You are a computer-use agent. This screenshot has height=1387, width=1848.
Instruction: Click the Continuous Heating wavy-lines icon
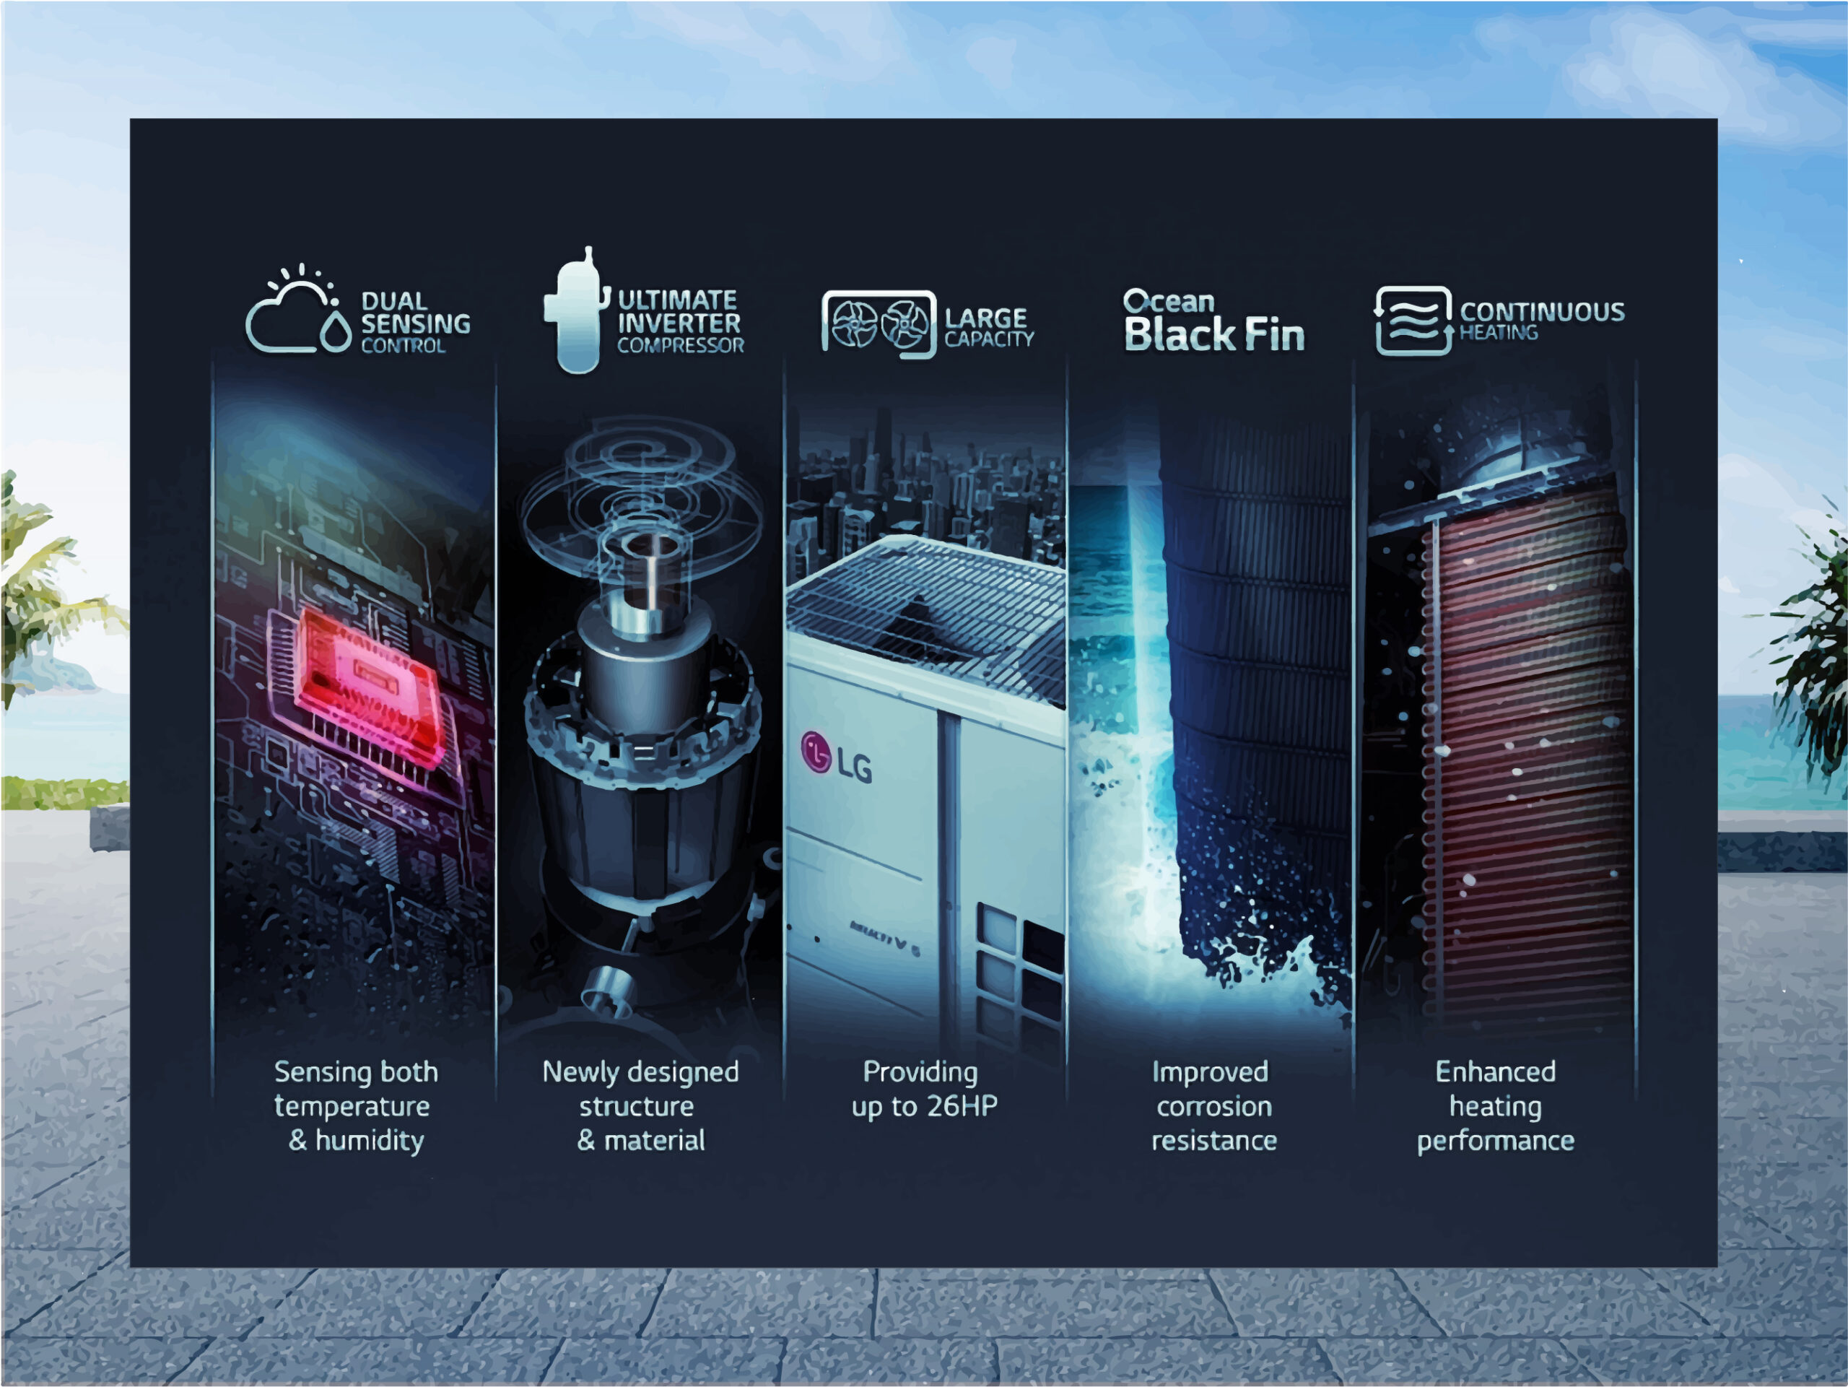[1413, 320]
